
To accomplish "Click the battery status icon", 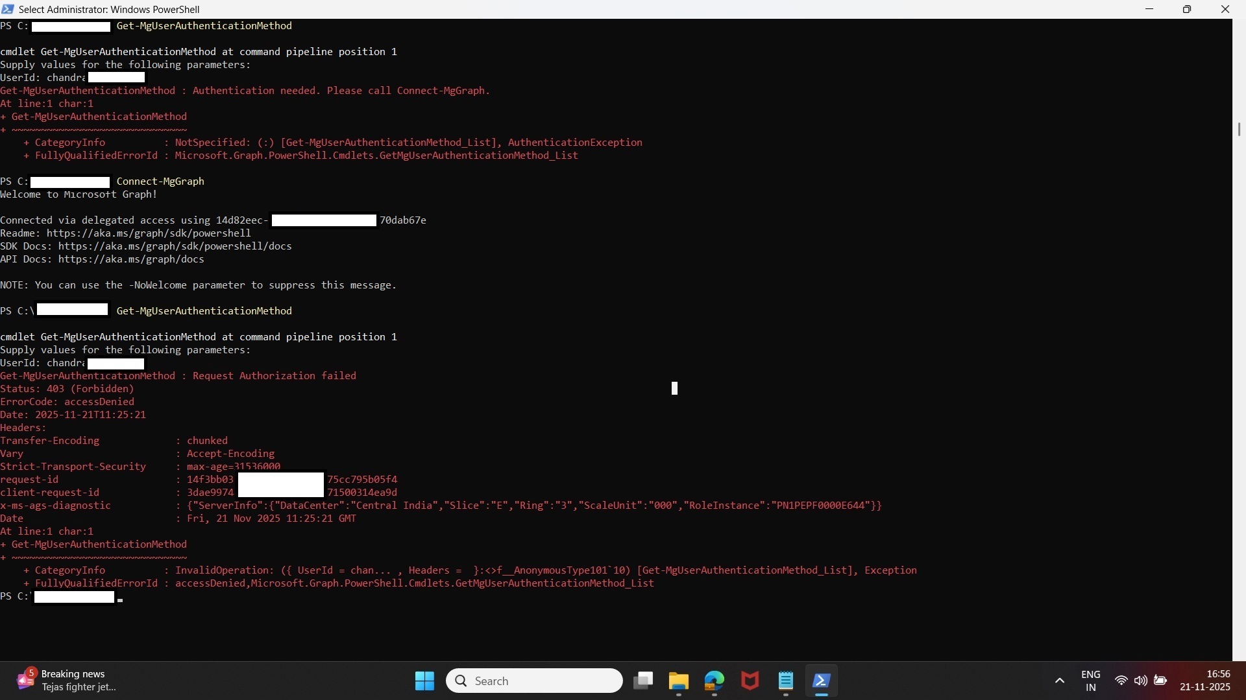I will [x=1160, y=681].
